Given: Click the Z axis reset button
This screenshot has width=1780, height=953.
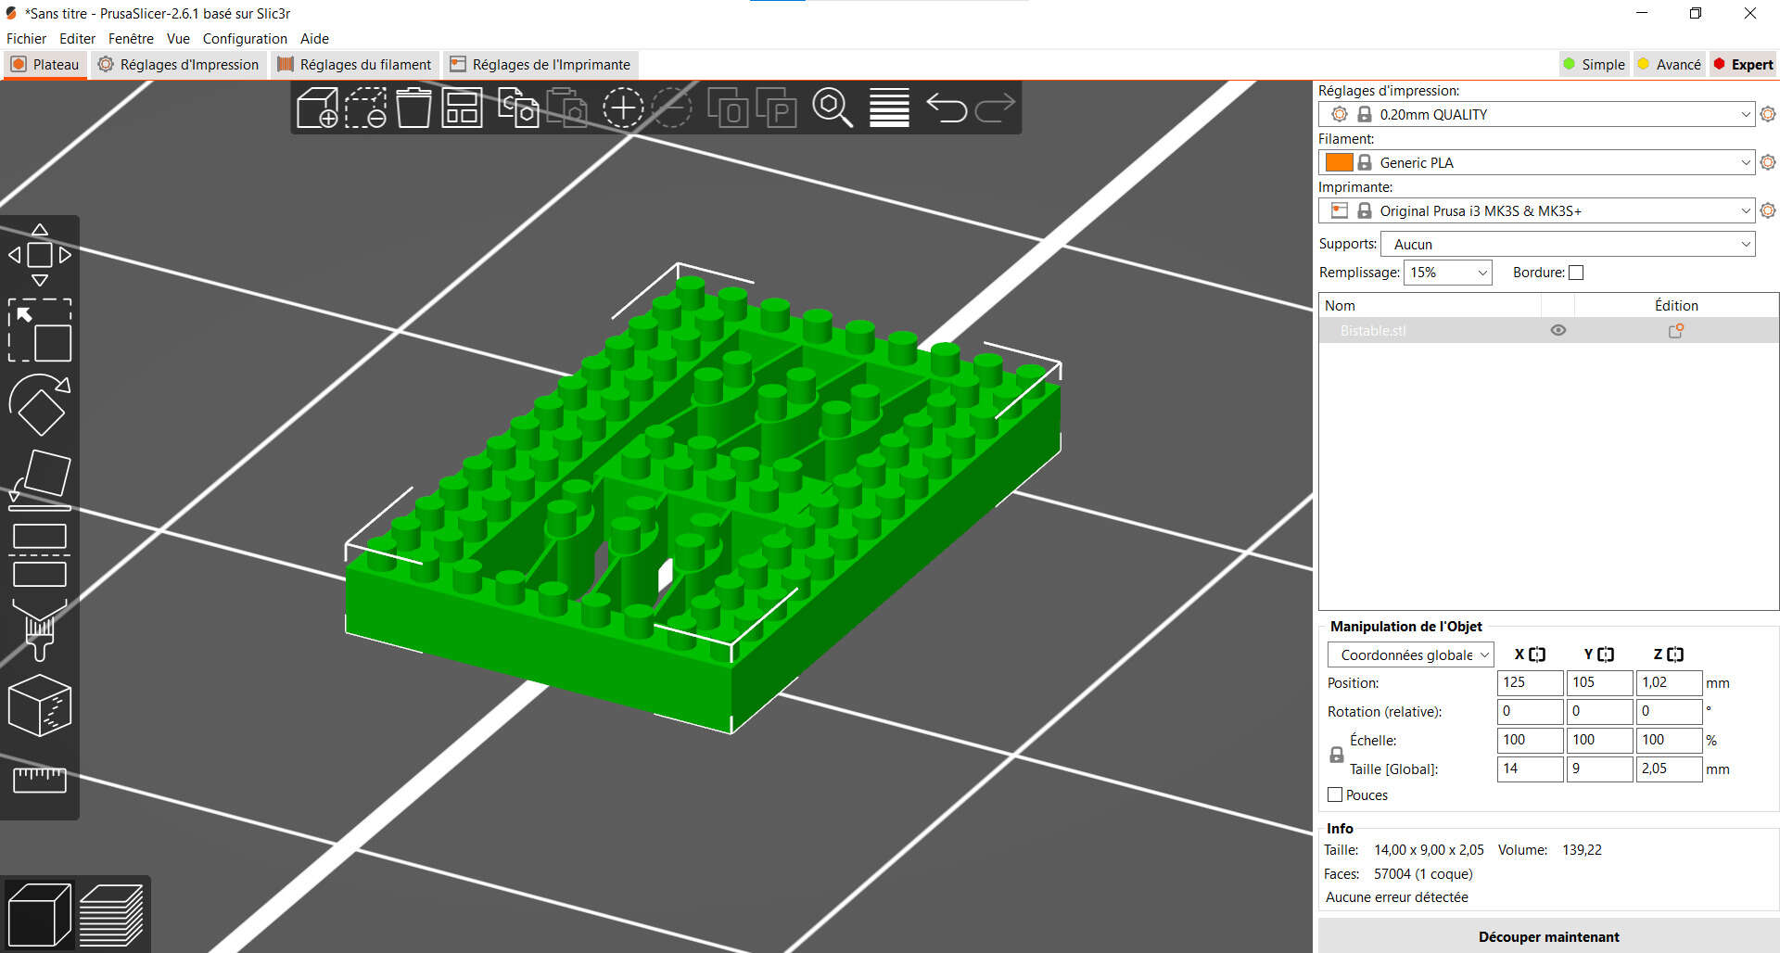Looking at the screenshot, I should click(x=1675, y=654).
